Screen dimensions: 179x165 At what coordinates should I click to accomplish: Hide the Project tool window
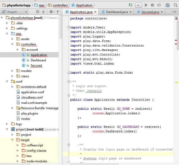tap(58, 12)
